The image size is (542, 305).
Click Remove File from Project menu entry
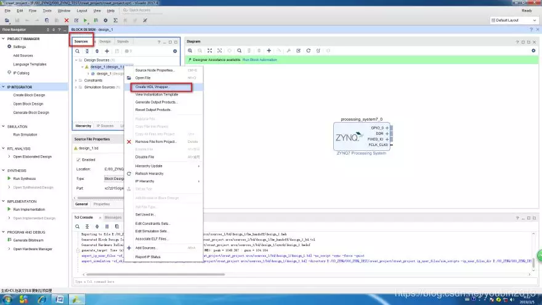point(156,142)
